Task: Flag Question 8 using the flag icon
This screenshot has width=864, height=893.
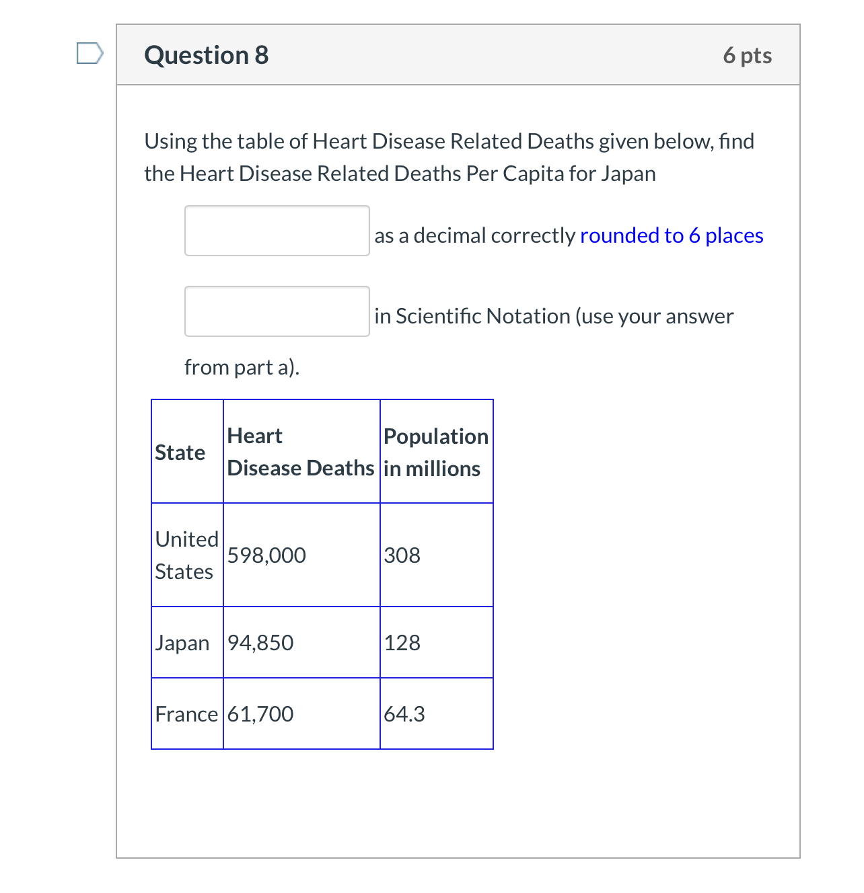Action: point(89,53)
